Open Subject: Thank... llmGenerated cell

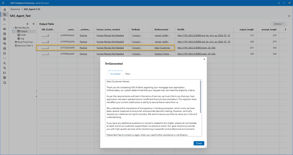pos(163,54)
